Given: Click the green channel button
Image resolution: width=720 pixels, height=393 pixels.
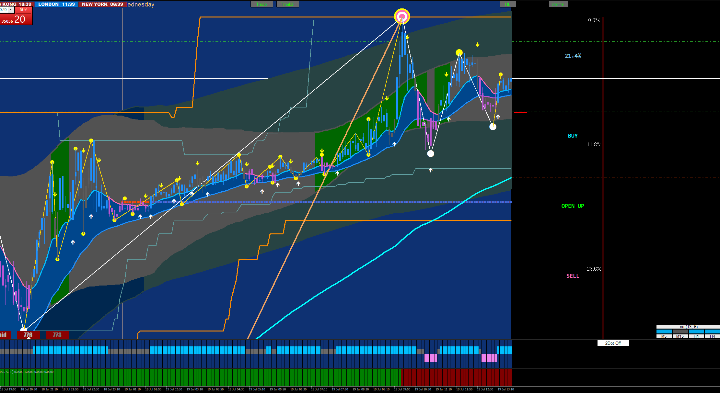Looking at the screenshot, I should pyautogui.click(x=558, y=4).
